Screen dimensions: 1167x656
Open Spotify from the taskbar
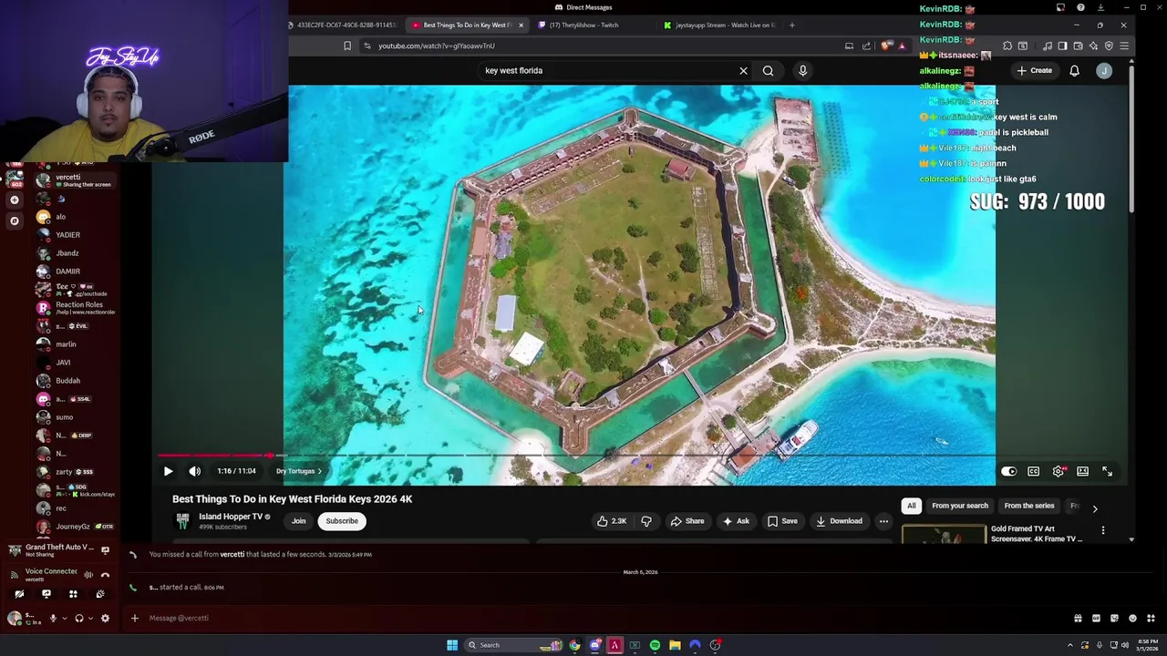point(655,645)
